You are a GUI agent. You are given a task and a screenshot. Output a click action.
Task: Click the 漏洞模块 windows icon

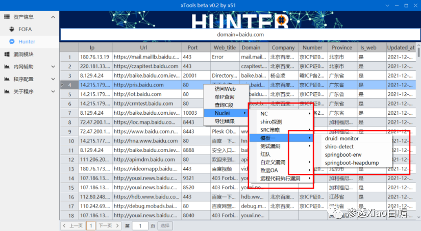(7, 54)
